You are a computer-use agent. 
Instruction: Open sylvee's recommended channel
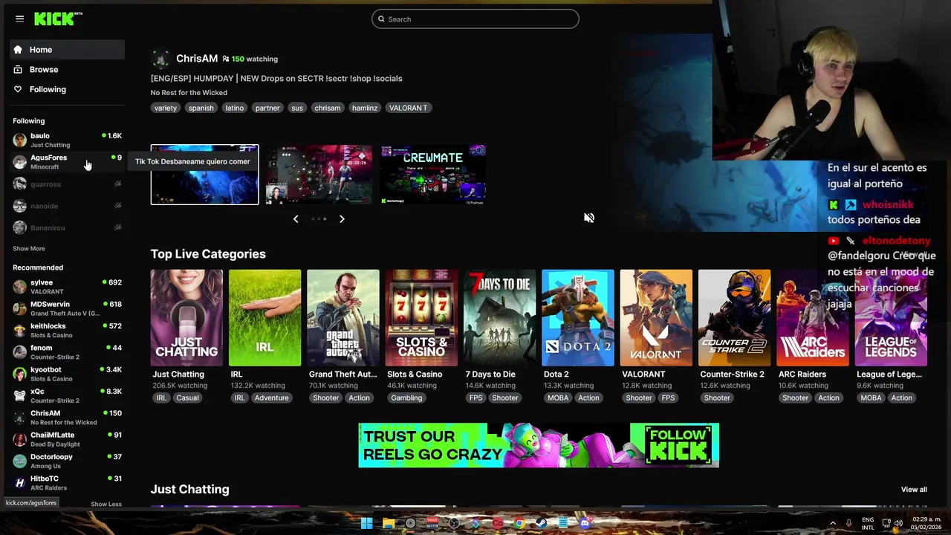[x=67, y=287]
